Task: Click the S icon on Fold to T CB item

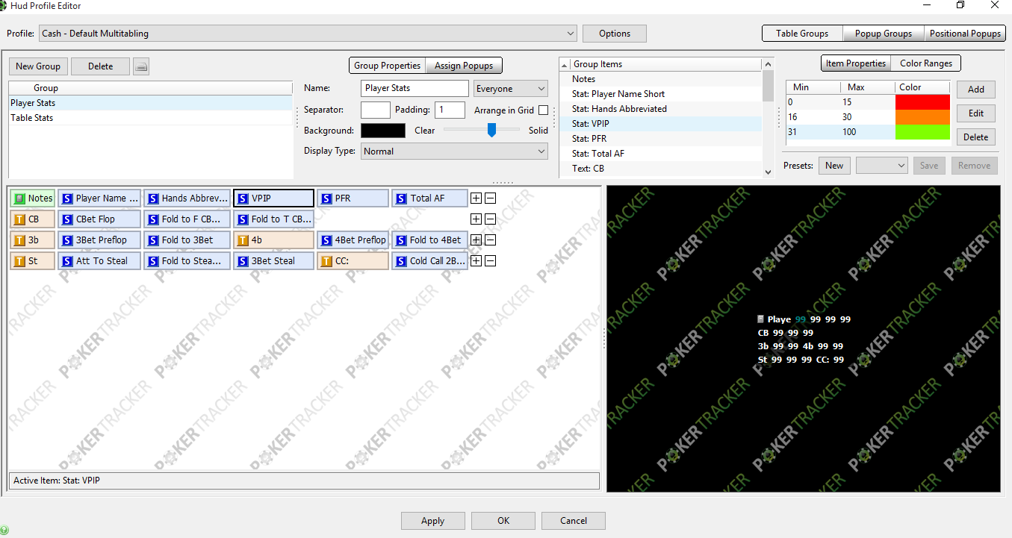Action: click(x=243, y=219)
